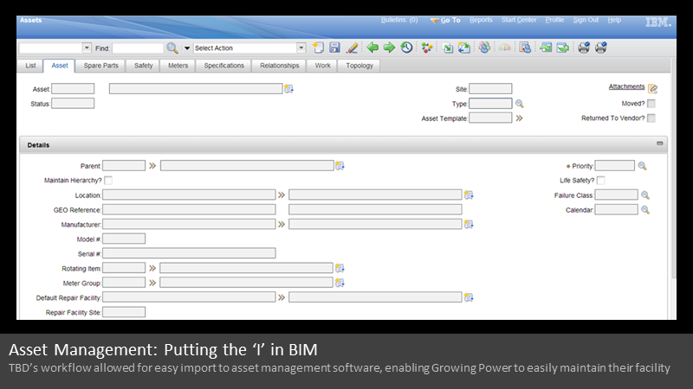Open long description icon for Default Repair Facility
693x389 pixels.
469,297
